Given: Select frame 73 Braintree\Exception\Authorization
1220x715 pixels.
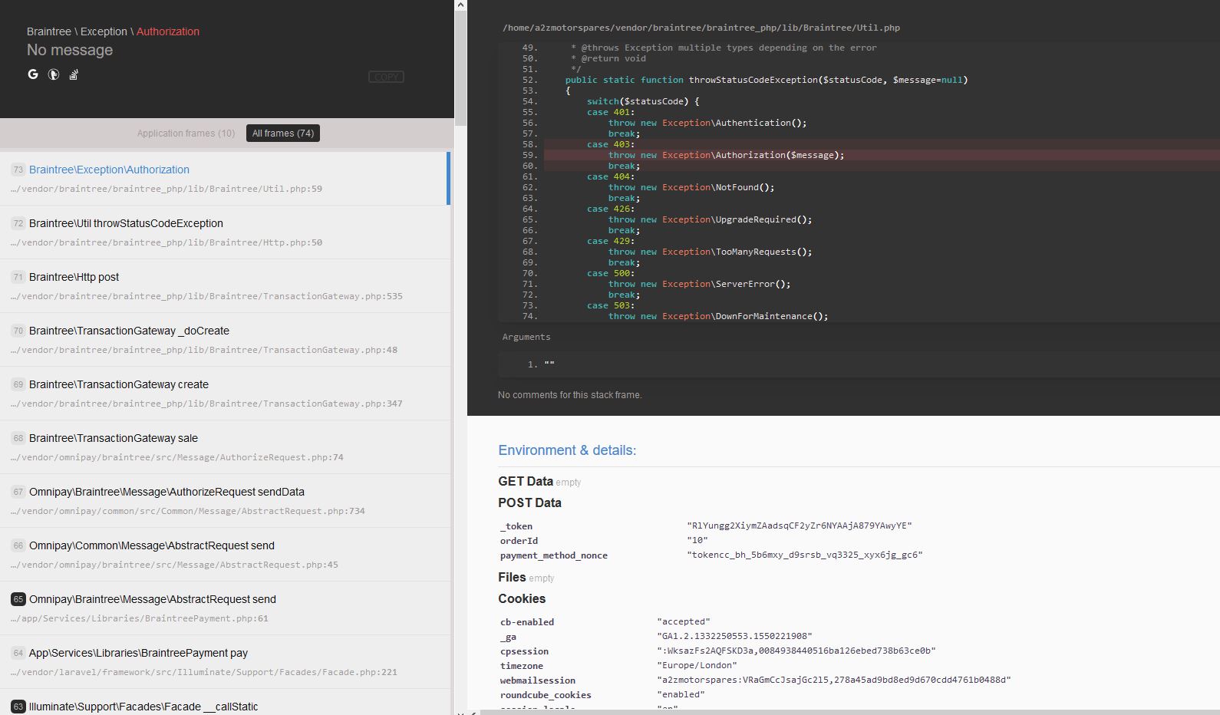Looking at the screenshot, I should point(225,179).
